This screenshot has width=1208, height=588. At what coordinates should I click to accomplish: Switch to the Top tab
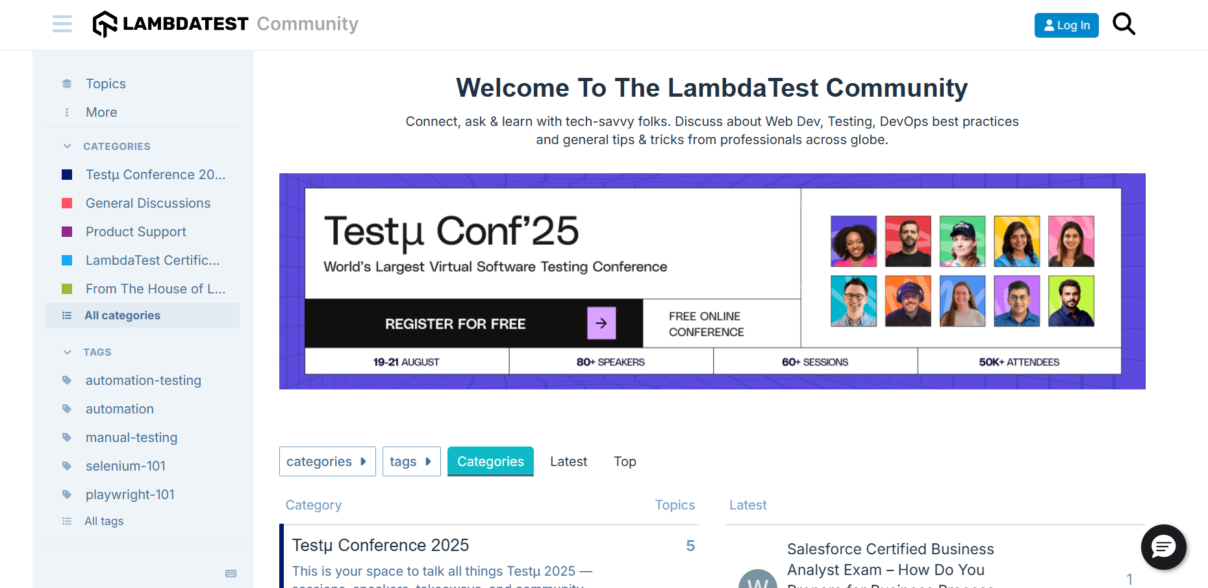pyautogui.click(x=624, y=461)
